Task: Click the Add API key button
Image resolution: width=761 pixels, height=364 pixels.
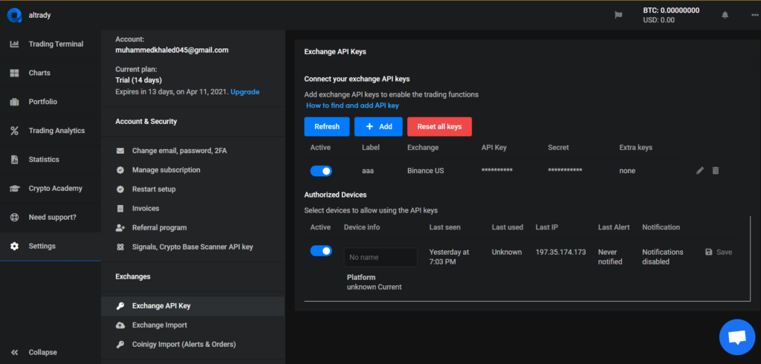Action: point(378,127)
